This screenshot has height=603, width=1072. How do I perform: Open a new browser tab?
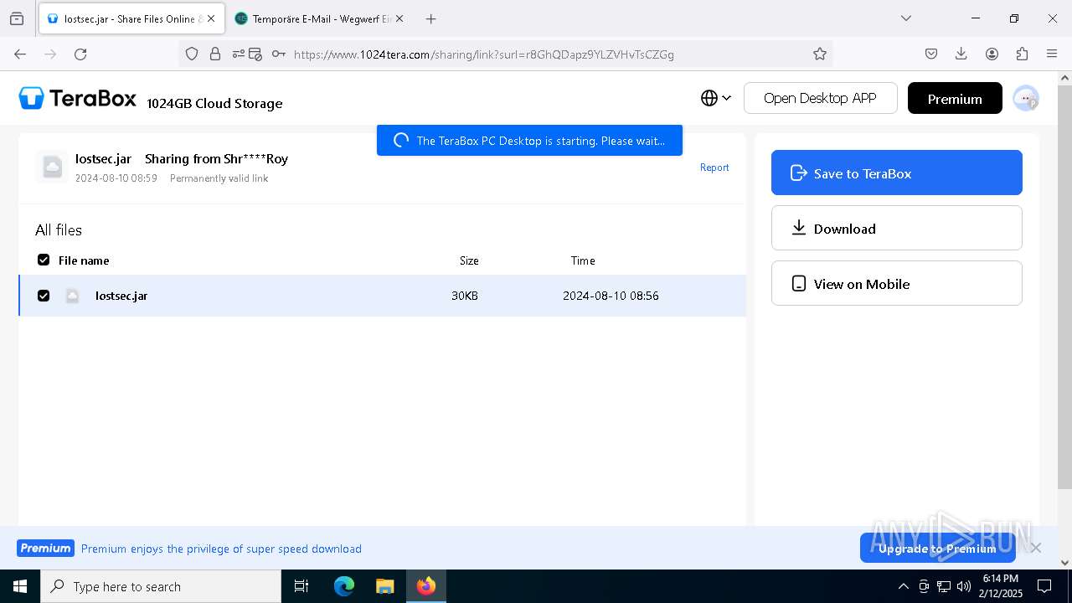click(431, 18)
